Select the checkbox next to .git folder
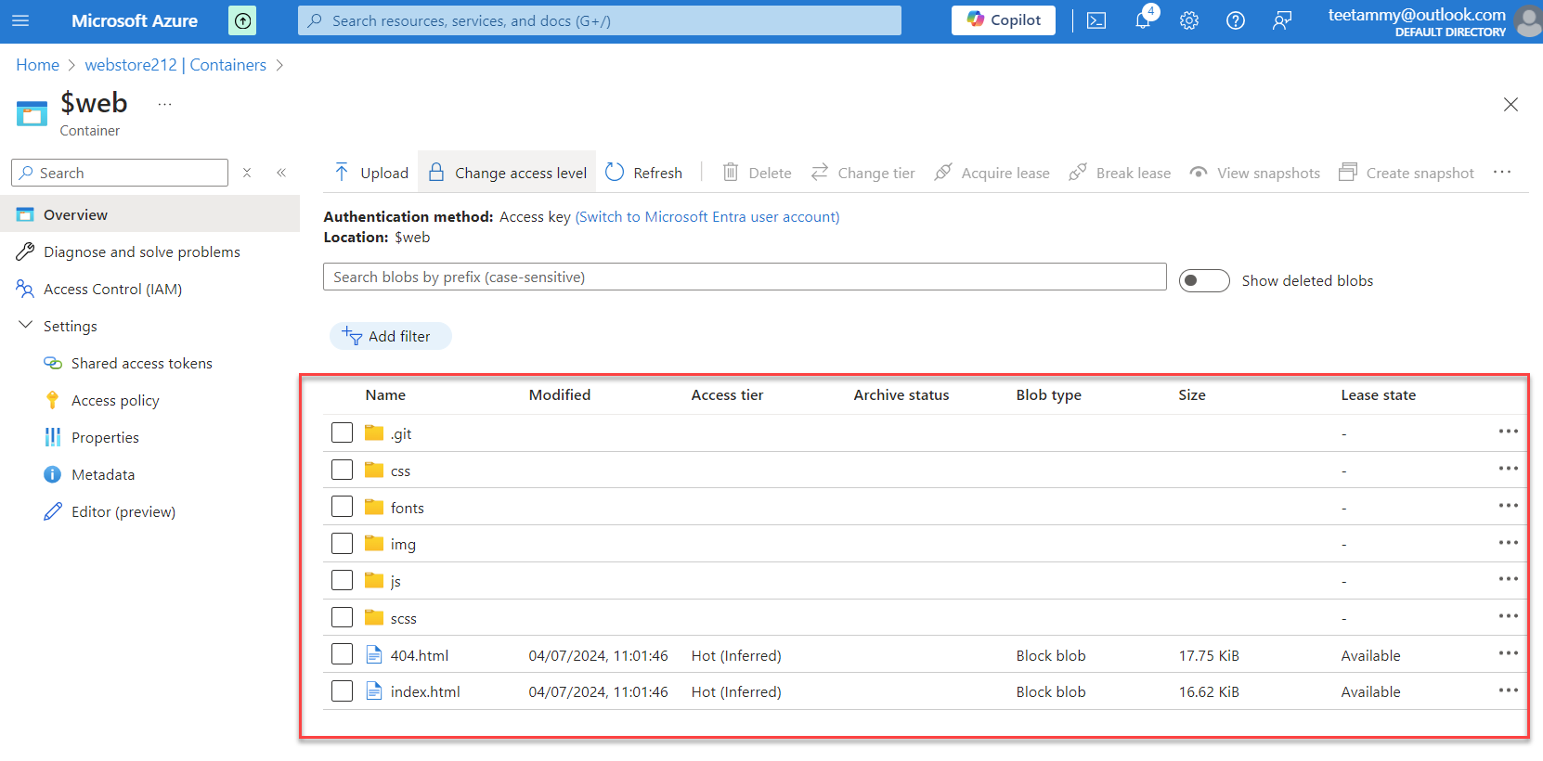The width and height of the screenshot is (1543, 761). coord(343,432)
